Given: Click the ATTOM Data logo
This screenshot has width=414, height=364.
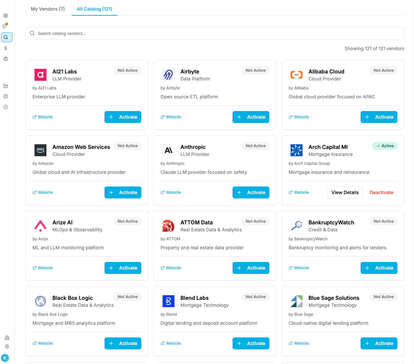Looking at the screenshot, I should coord(169,226).
